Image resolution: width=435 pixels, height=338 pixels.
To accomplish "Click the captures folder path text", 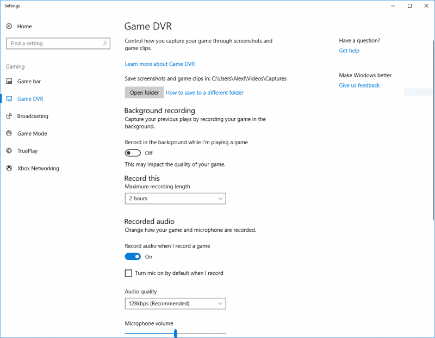I will click(249, 78).
